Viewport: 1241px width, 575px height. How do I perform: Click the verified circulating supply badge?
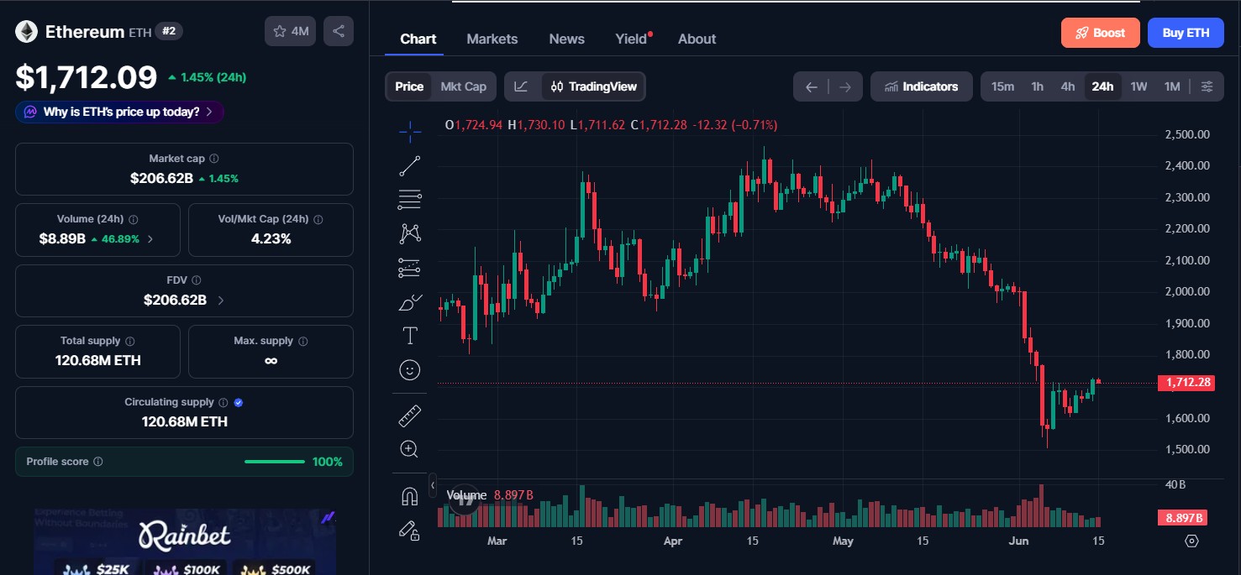(x=239, y=403)
